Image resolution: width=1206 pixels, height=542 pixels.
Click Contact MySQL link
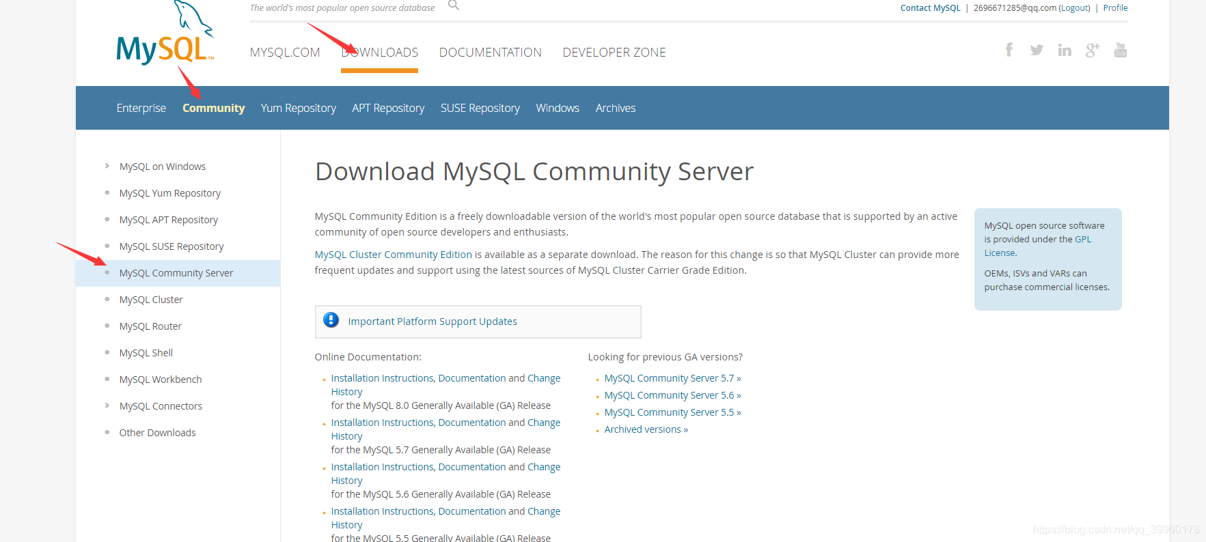pos(930,8)
